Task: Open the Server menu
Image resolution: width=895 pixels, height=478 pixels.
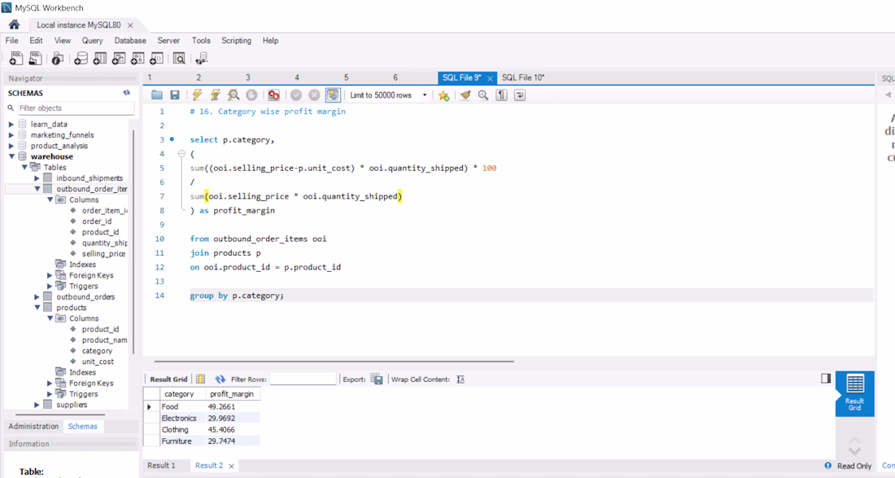Action: 168,41
